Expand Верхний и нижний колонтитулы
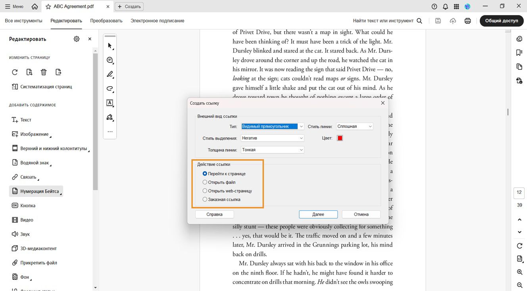 (50, 148)
